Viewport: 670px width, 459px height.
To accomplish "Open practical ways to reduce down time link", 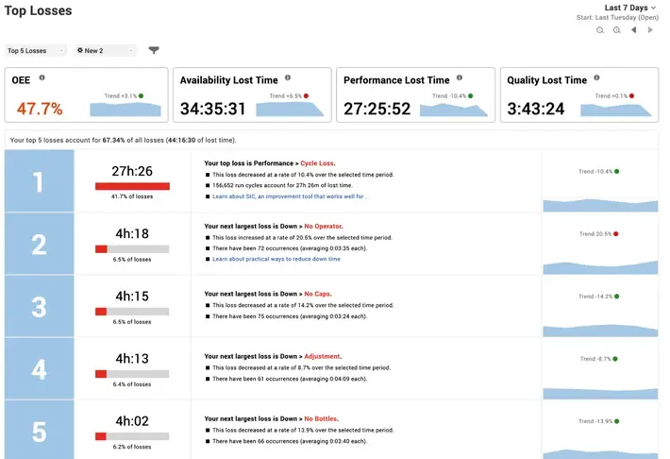I will [276, 259].
